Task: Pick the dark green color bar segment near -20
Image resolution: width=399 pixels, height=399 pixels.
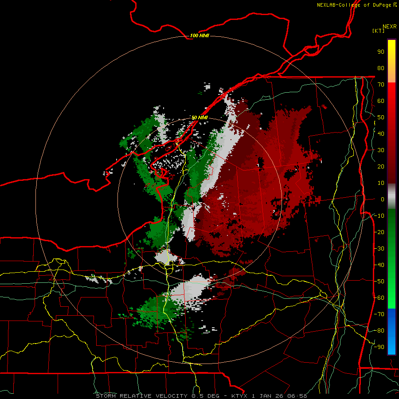Action: (391, 231)
